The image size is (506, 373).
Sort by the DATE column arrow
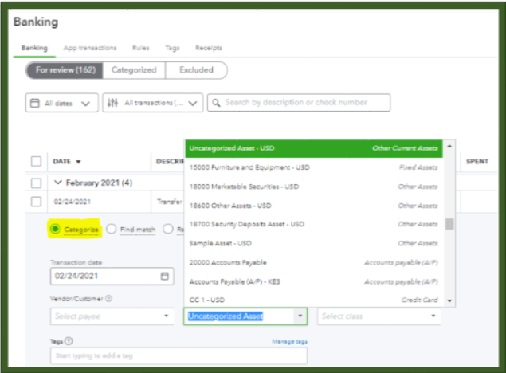[78, 162]
